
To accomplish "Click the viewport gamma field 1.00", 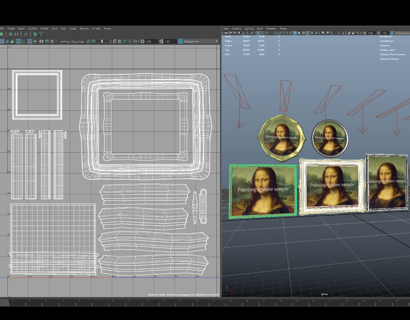I will click(385, 33).
